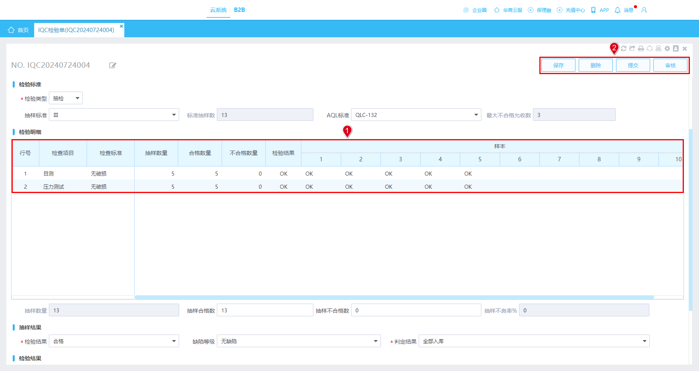Click the 删除 button
The height and width of the screenshot is (371, 699).
[x=596, y=65]
